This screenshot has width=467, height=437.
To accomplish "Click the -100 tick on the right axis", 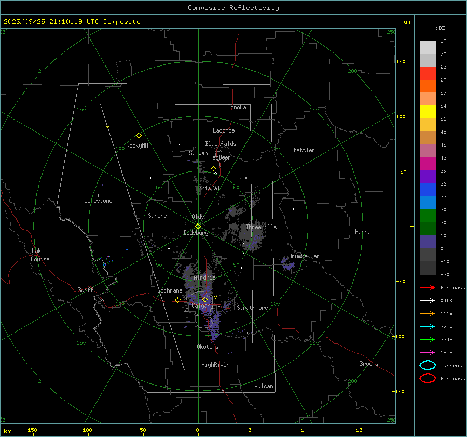I will click(398, 336).
